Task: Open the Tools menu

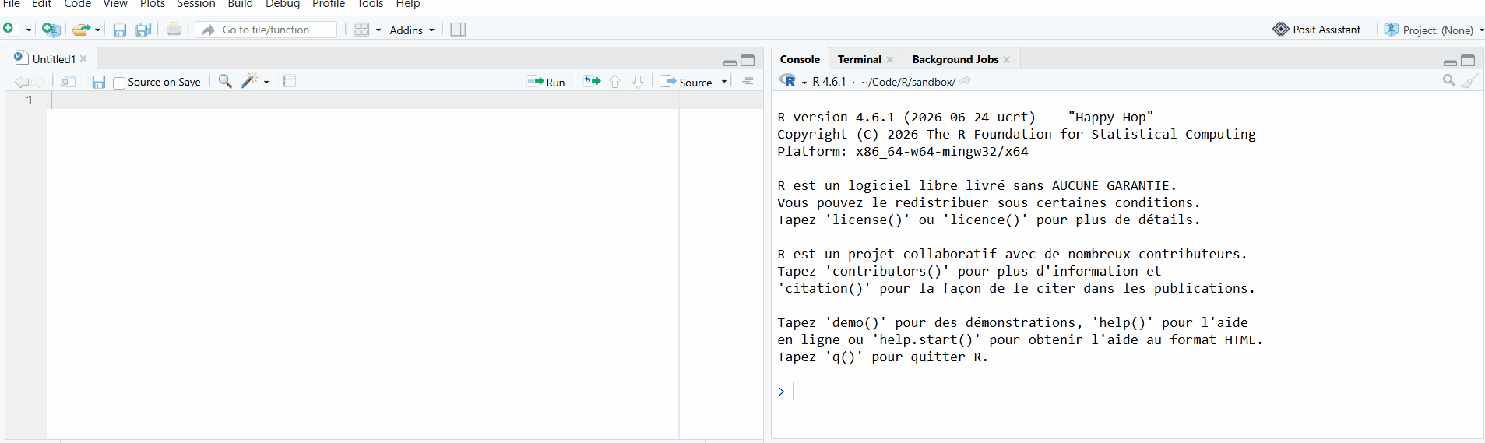Action: click(x=371, y=4)
